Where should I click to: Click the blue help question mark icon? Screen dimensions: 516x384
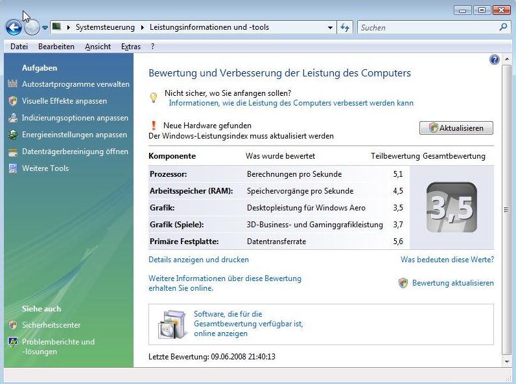tap(494, 60)
